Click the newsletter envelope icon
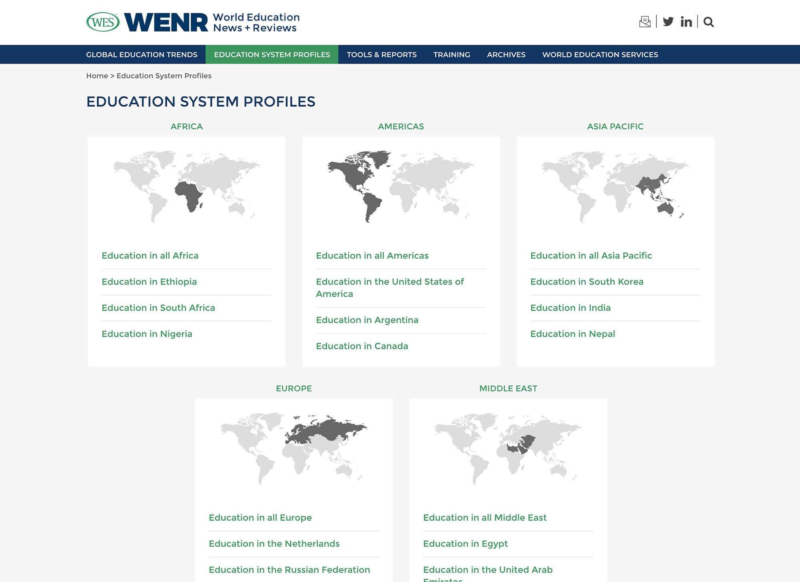 tap(645, 22)
